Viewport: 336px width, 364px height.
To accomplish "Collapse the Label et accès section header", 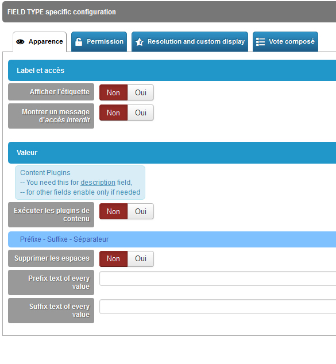I will click(x=172, y=71).
